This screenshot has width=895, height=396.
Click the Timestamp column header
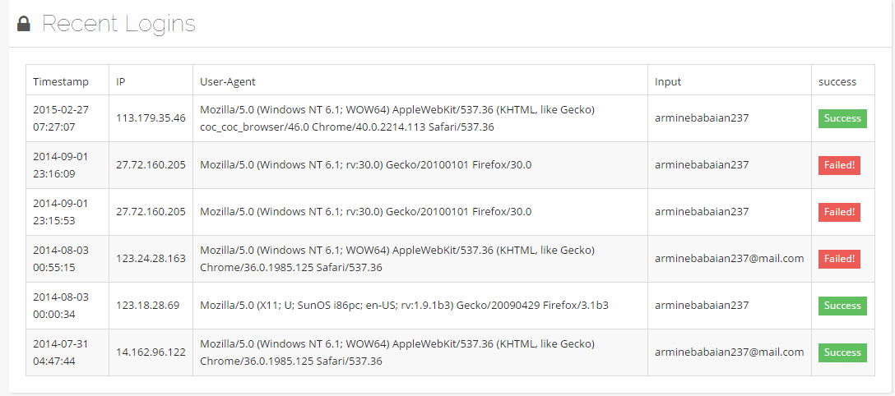(60, 81)
